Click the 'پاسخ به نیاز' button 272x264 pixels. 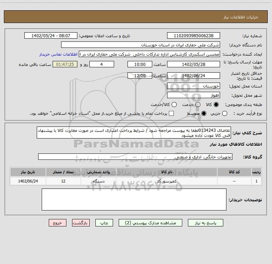pos(206,223)
